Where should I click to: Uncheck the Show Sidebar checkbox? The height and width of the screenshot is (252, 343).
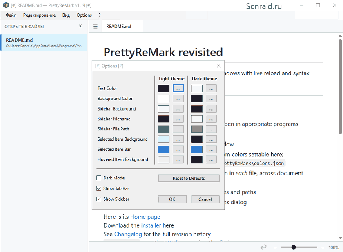click(x=99, y=199)
